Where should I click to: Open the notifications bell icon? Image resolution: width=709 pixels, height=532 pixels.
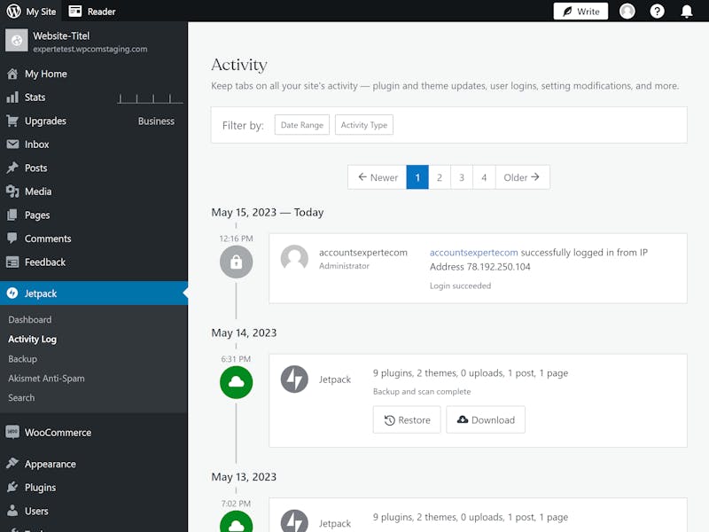tap(686, 11)
